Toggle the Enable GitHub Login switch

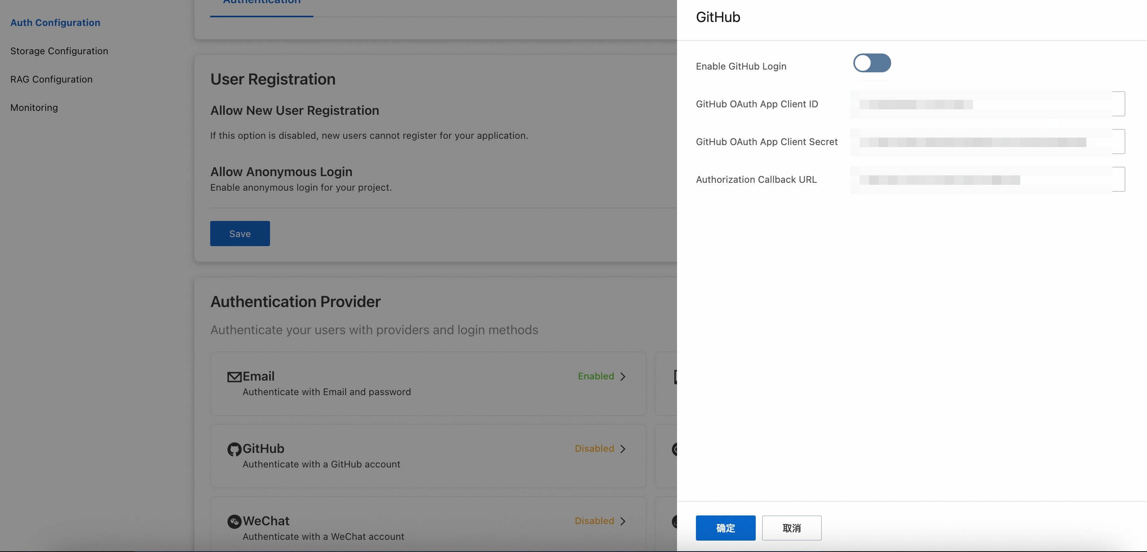[871, 63]
